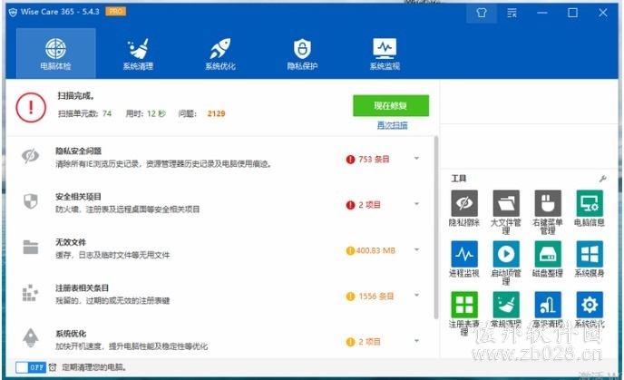Close the Wise Care 365 window

coord(603,13)
